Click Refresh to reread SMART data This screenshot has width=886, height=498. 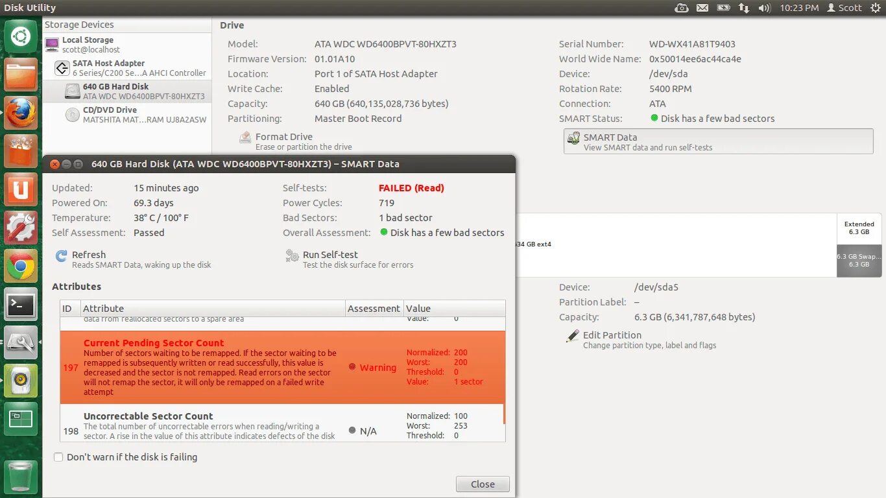tap(89, 255)
